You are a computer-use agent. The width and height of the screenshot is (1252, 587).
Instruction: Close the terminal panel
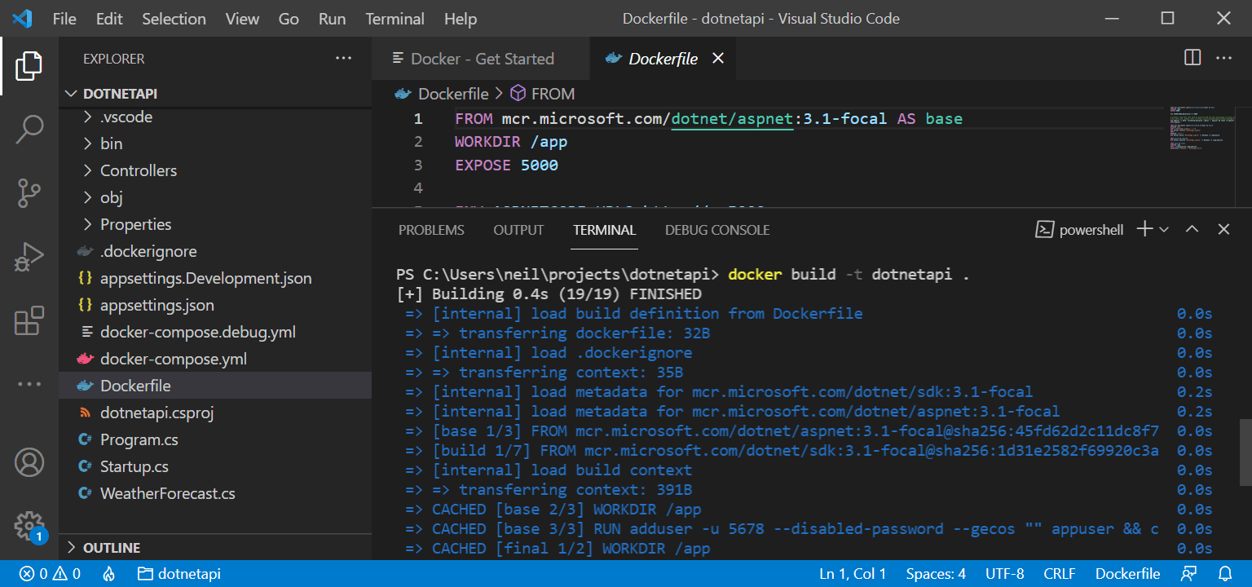coord(1223,230)
